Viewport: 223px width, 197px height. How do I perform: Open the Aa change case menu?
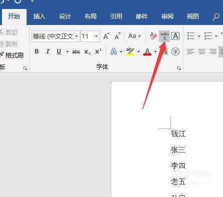click(134, 36)
